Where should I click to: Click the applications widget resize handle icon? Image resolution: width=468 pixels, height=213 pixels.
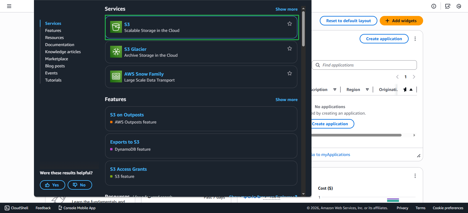[x=419, y=156]
